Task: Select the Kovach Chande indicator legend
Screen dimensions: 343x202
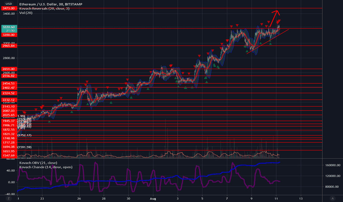Action: [46, 167]
